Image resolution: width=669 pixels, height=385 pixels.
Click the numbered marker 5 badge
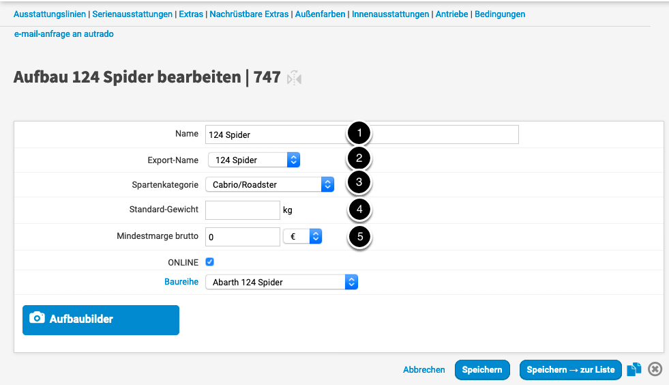coord(359,237)
